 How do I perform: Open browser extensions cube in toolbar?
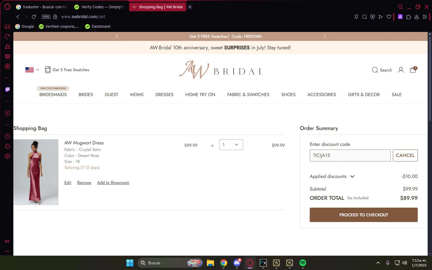pyautogui.click(x=408, y=17)
